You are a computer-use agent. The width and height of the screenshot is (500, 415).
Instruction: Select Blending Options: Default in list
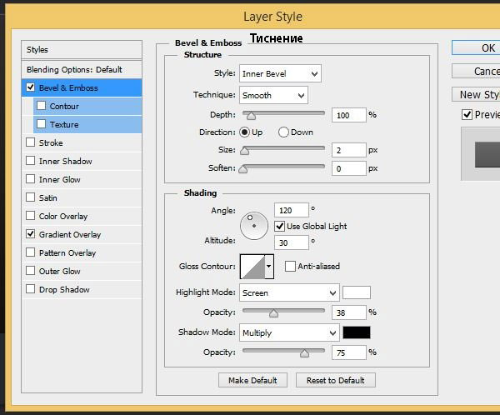74,70
